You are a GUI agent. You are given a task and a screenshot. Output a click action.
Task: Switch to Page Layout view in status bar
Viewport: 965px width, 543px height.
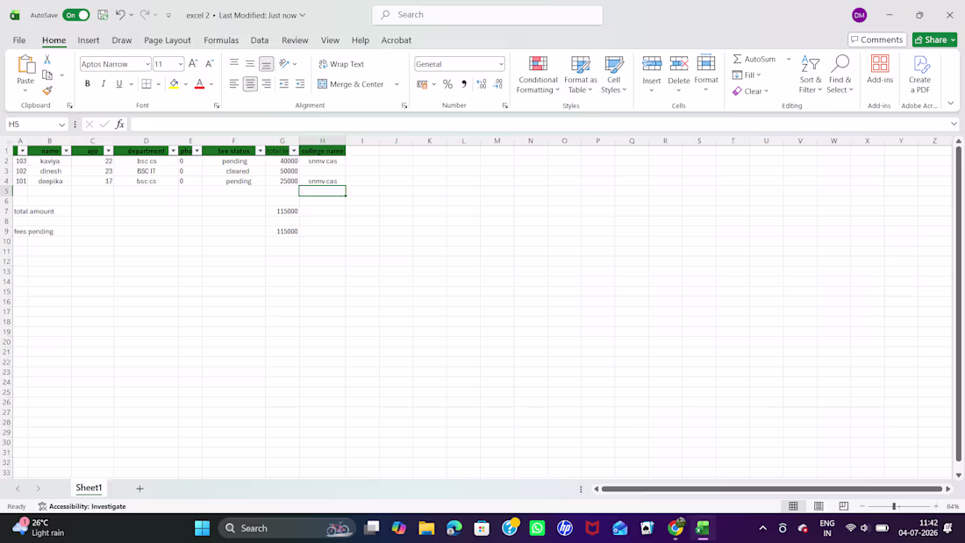point(818,506)
